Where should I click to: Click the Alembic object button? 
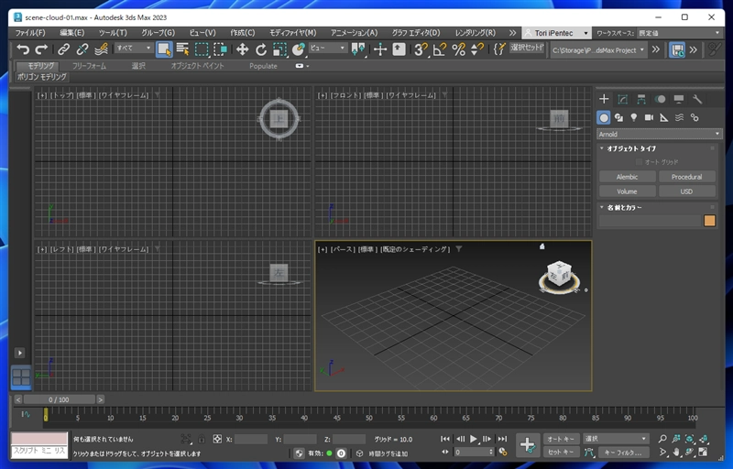[627, 177]
